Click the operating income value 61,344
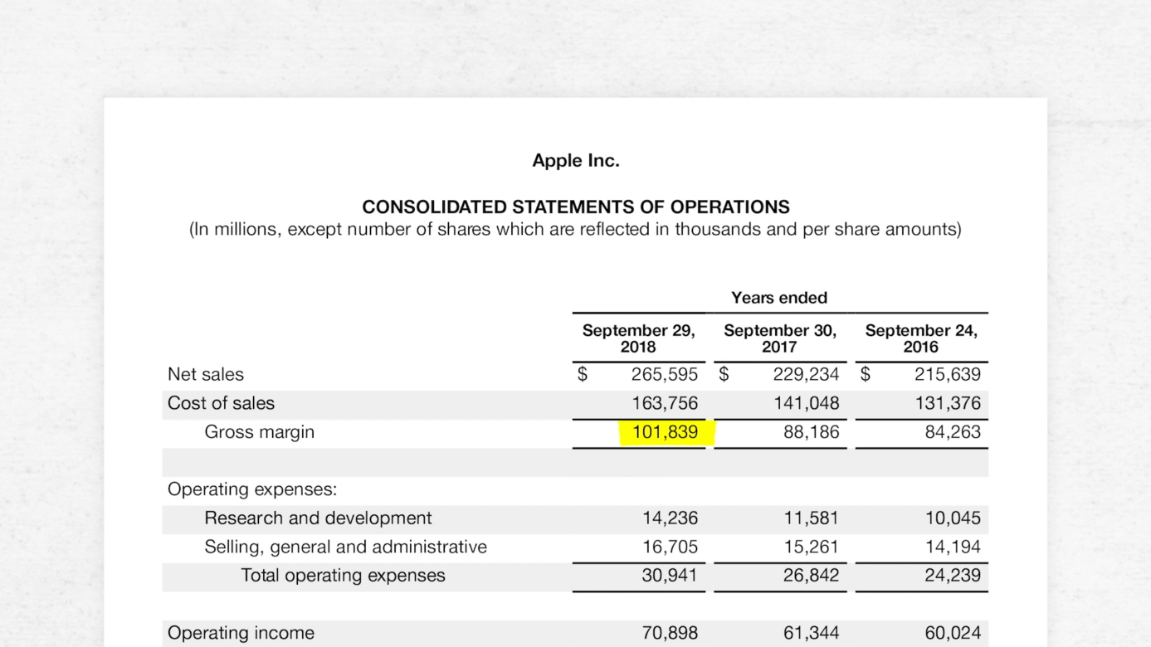 point(812,633)
